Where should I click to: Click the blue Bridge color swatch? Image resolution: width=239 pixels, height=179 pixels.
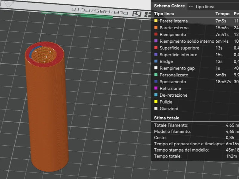coord(156,61)
